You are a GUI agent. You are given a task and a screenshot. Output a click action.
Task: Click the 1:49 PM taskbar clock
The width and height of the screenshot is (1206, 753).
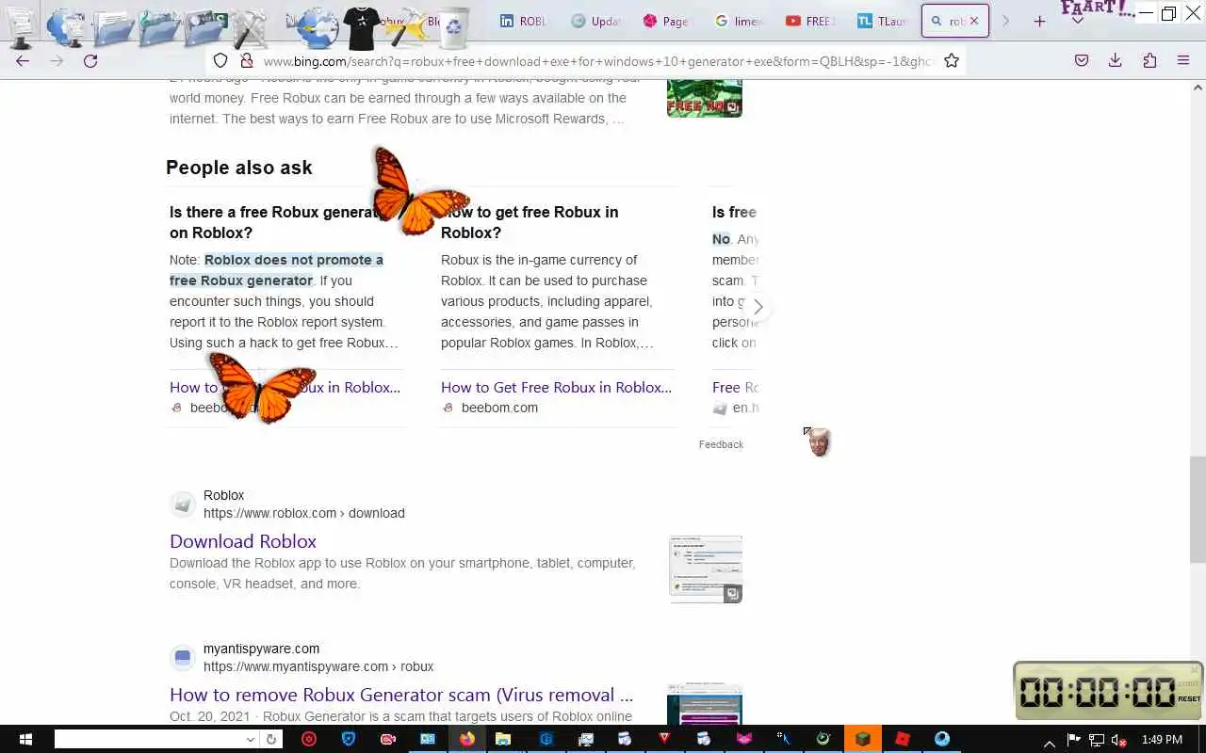[1162, 740]
